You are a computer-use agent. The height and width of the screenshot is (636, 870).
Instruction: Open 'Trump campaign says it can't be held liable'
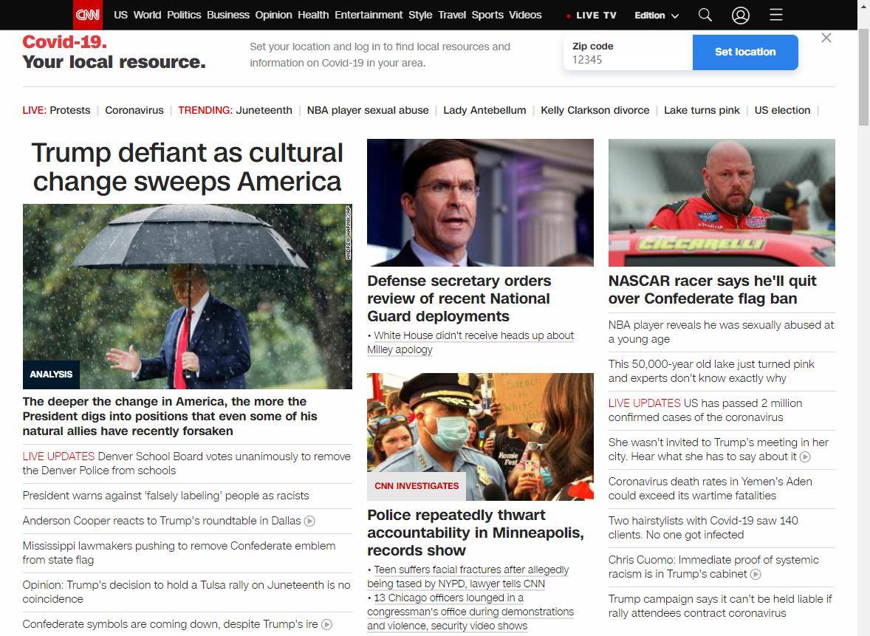click(x=720, y=606)
